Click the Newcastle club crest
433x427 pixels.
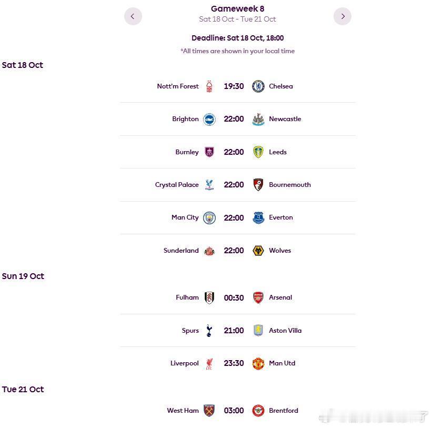(x=258, y=119)
